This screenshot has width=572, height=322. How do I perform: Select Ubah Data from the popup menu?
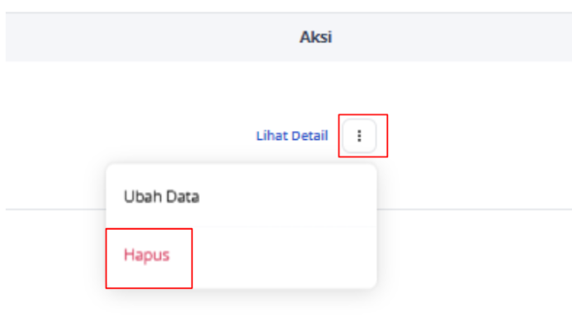pos(162,197)
